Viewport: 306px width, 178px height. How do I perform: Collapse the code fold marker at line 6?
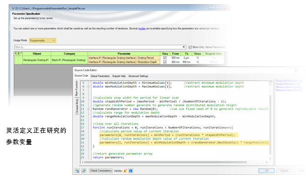89,87
